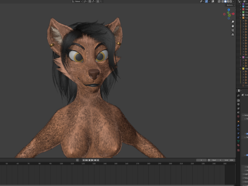The width and height of the screenshot is (248, 186).
Task: Open the gizmo settings dropdown arrow
Action: [x=209, y=2]
